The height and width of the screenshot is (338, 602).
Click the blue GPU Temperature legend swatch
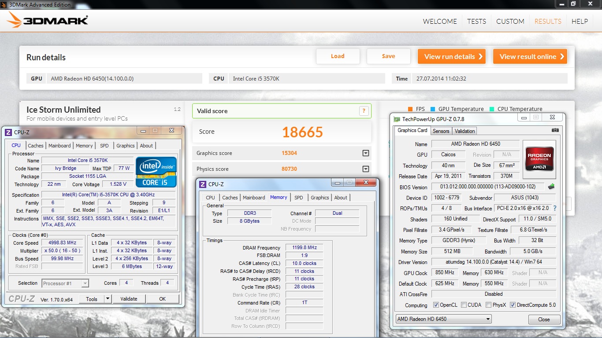point(433,109)
